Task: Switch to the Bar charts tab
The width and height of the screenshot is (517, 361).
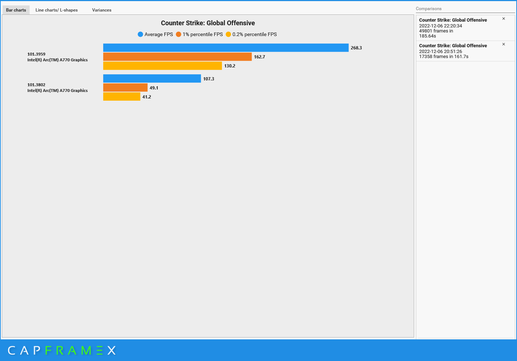Action: pos(16,10)
